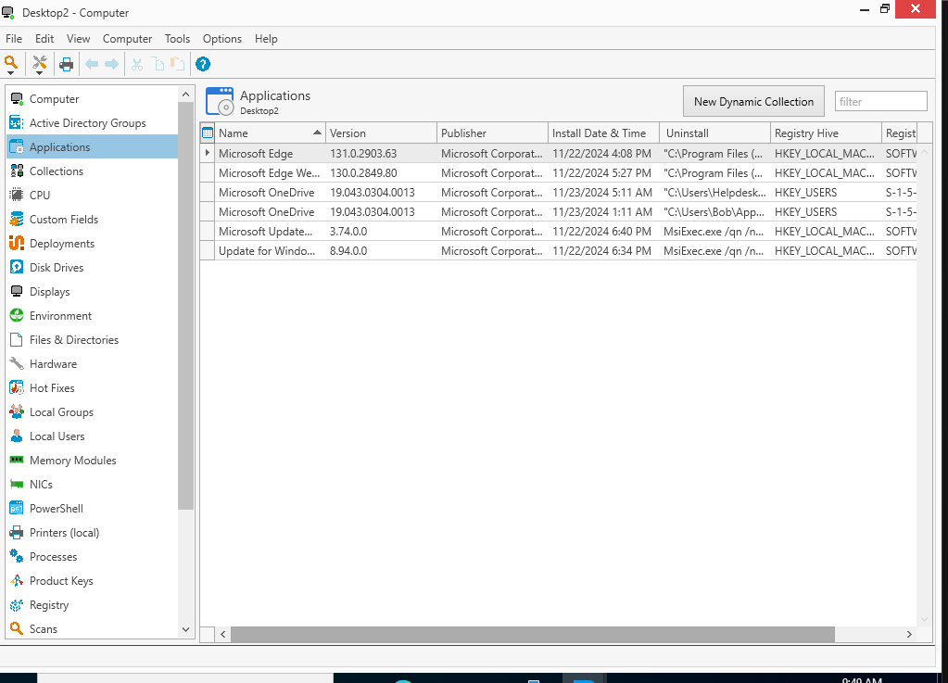This screenshot has width=948, height=683.
Task: Click the Local Groups icon
Action: tap(17, 412)
